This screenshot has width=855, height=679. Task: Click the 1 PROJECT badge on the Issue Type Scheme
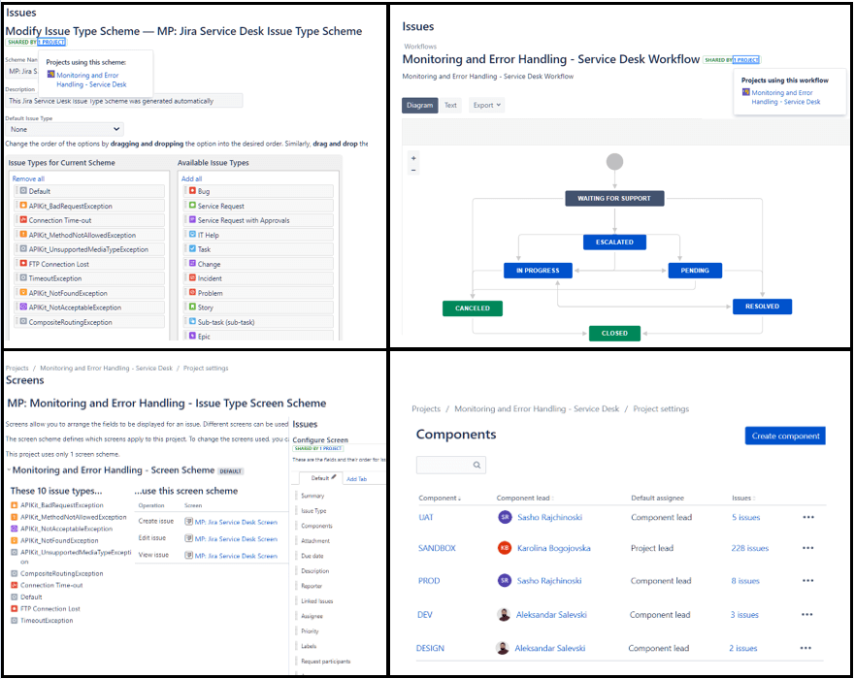click(51, 42)
